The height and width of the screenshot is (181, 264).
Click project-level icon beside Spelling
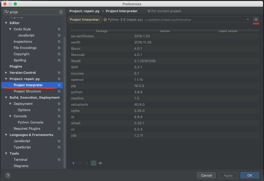[59, 60]
